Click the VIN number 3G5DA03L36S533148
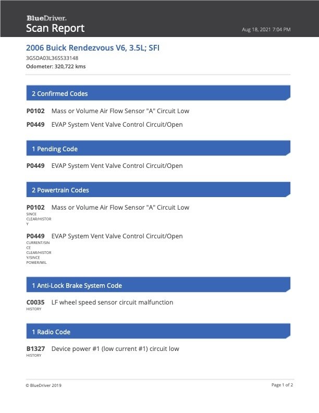Screen dimensions: 319x413 52,58
